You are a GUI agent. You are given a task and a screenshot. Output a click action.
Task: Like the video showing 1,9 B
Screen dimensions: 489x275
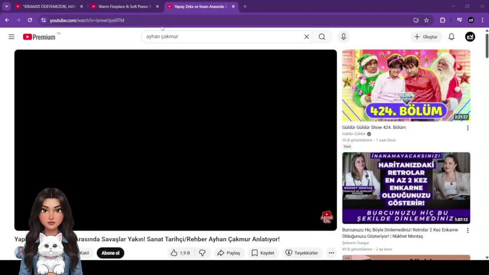180,253
